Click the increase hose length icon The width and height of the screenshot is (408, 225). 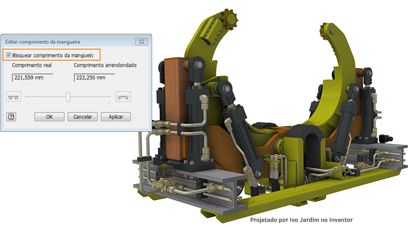pos(123,97)
